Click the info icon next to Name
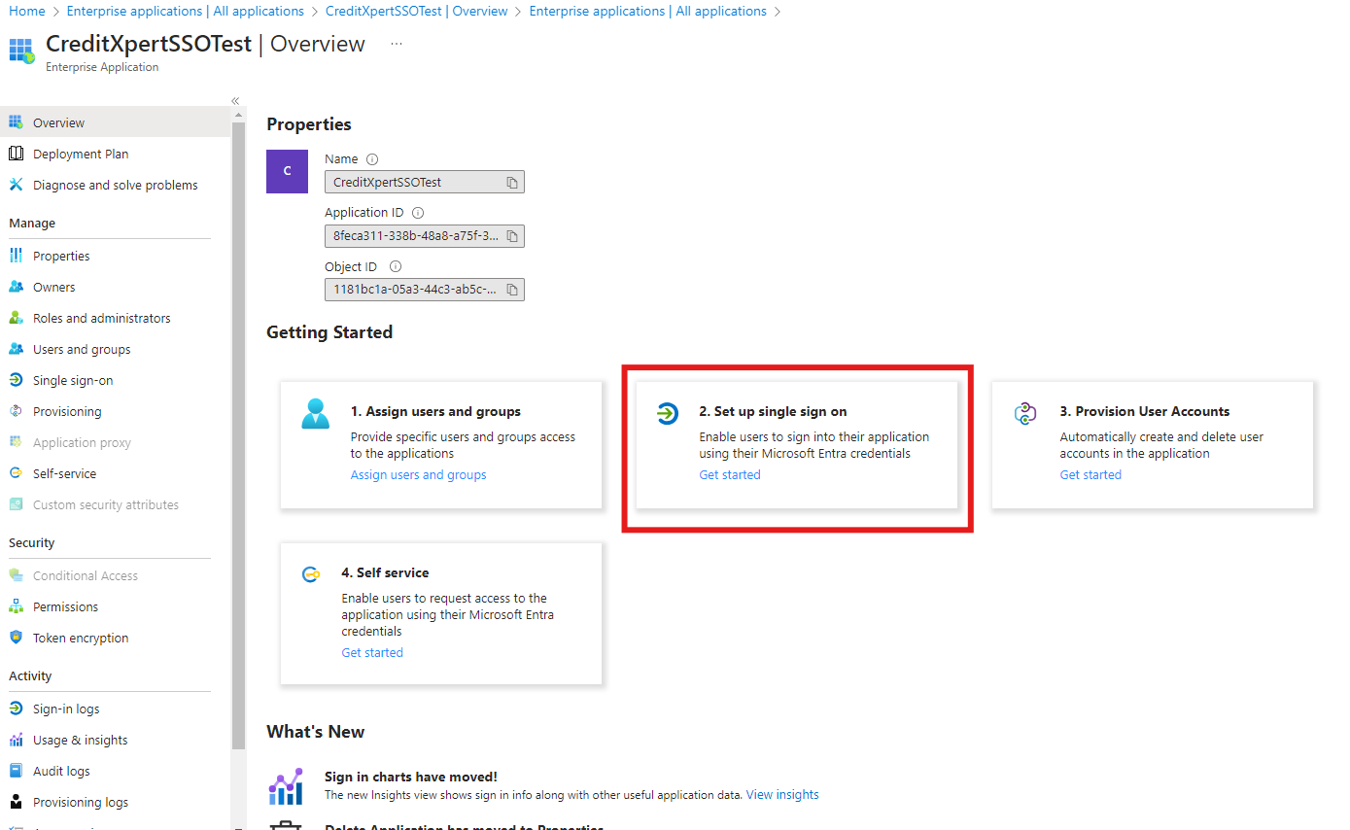The height and width of the screenshot is (830, 1350). click(372, 159)
